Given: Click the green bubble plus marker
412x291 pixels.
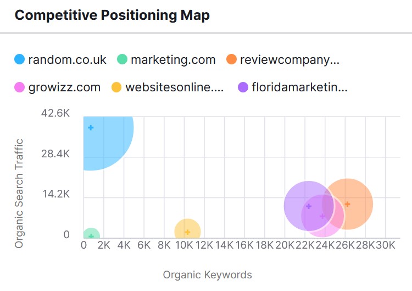Looking at the screenshot, I should [91, 237].
